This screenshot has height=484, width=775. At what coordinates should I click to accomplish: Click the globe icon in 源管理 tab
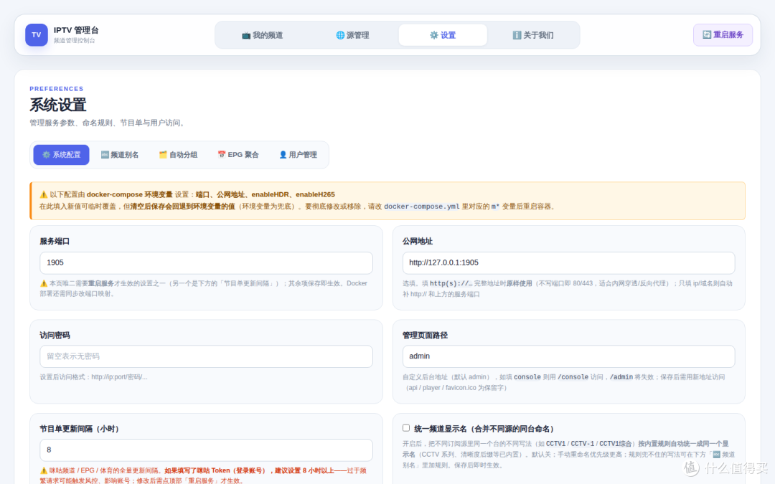point(340,35)
